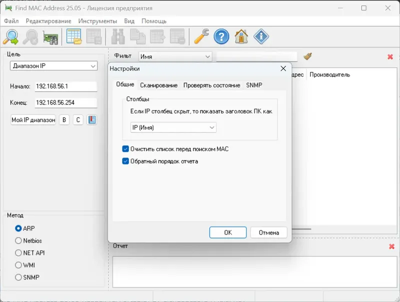Click the Отмена button

pos(268,232)
